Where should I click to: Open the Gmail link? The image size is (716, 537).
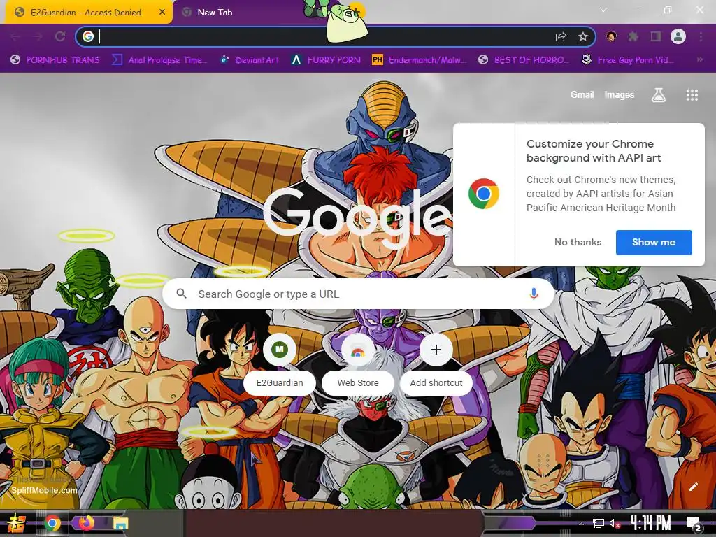pos(582,94)
